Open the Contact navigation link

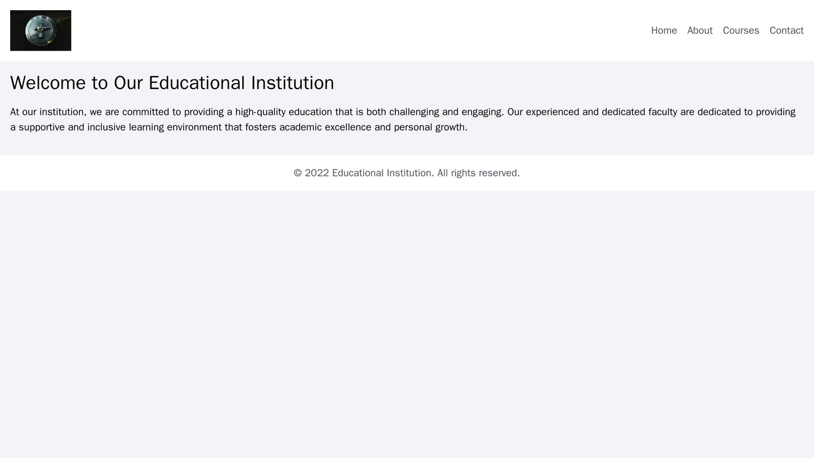785,30
